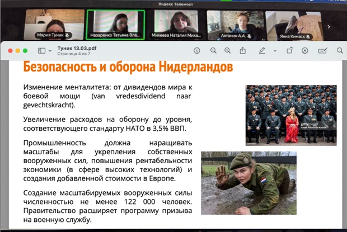The width and height of the screenshot is (347, 232).
Task: Click the slide heading Безопасность и оборона Нидерландов
Action: click(128, 68)
